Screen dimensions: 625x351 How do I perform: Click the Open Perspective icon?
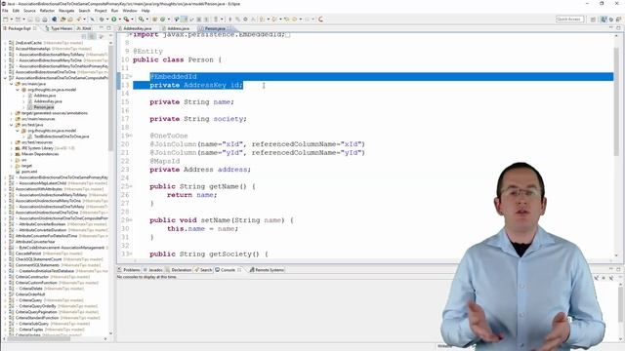[594, 19]
